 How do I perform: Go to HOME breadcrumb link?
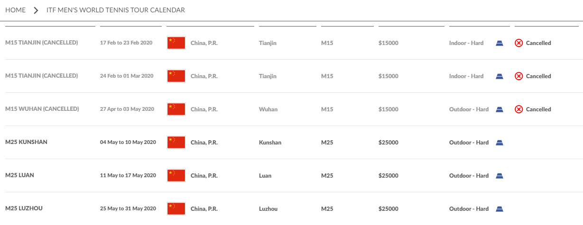pos(15,10)
